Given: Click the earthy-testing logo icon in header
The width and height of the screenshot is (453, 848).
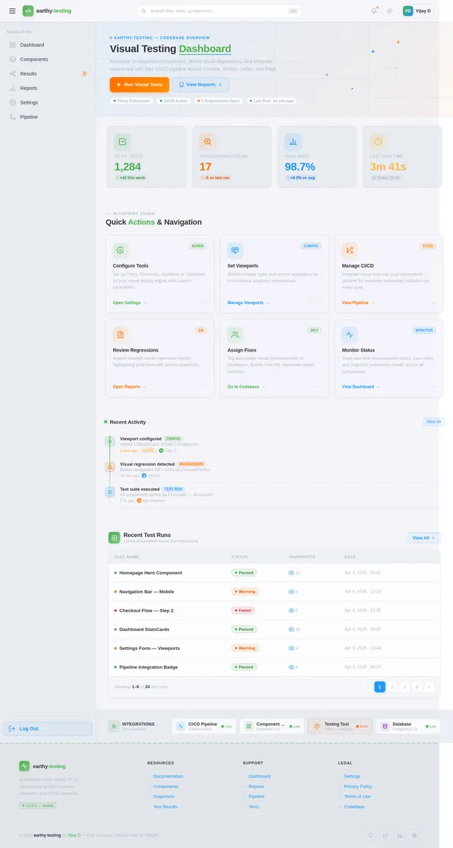Looking at the screenshot, I should coord(28,11).
